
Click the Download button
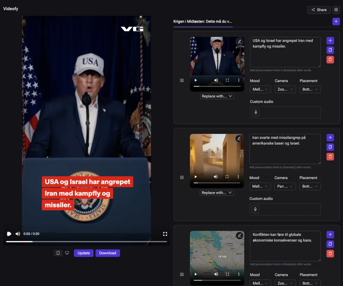pyautogui.click(x=107, y=253)
